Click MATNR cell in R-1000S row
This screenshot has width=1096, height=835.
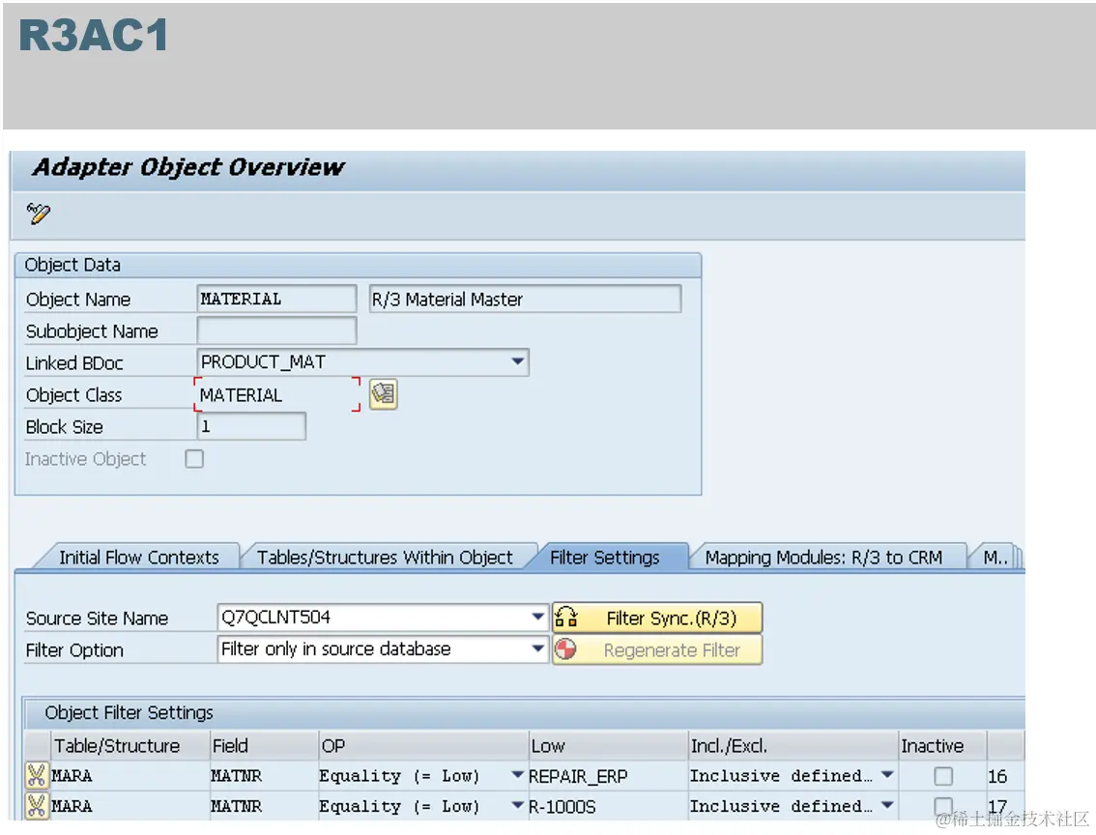coord(264,806)
